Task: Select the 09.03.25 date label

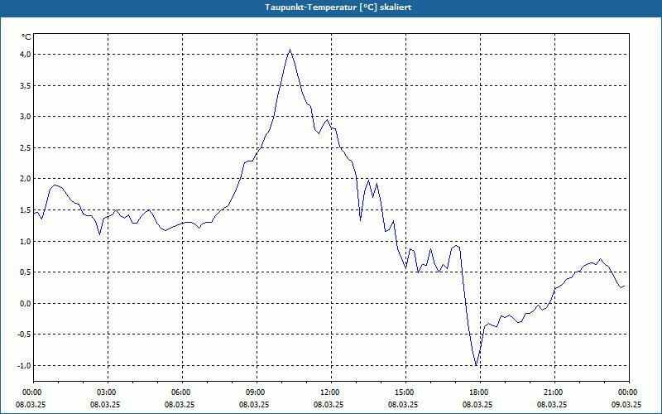Action: (x=626, y=404)
